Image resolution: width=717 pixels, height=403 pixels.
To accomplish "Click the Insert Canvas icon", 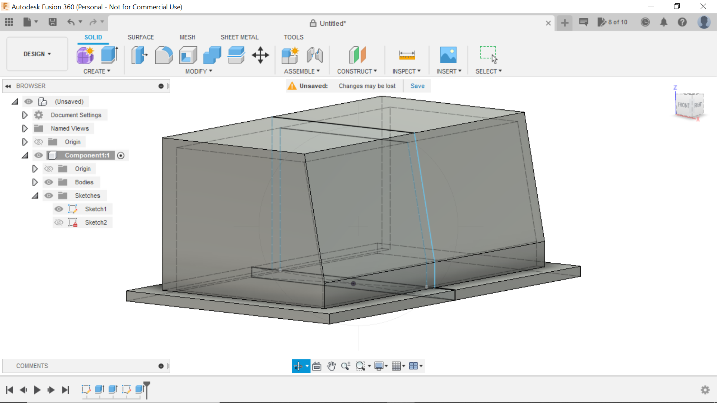I will (448, 55).
